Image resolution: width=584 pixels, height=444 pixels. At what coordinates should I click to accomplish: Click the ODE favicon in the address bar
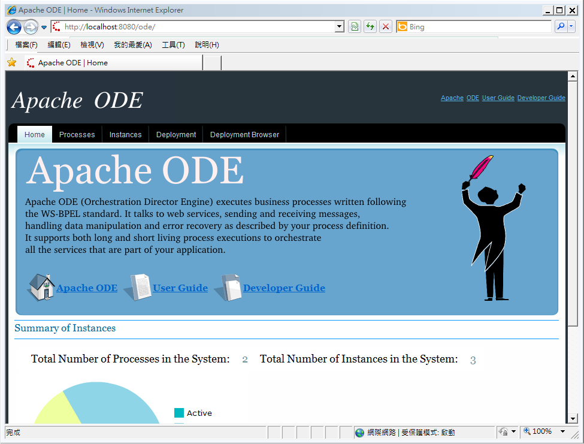tap(57, 26)
